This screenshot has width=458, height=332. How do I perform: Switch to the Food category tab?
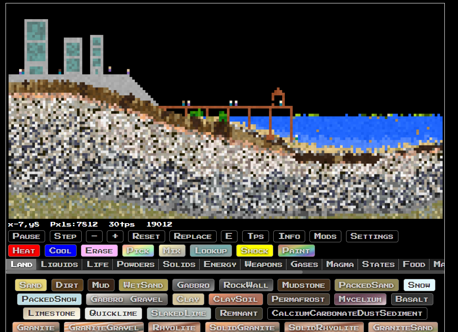(x=414, y=264)
